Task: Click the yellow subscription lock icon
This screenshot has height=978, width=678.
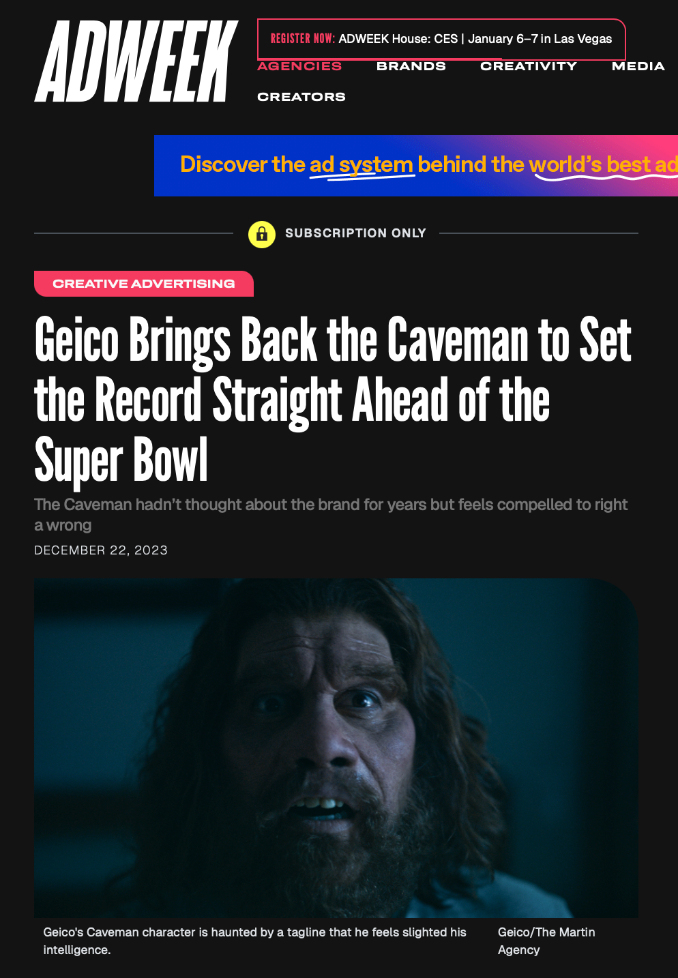Action: click(x=262, y=234)
